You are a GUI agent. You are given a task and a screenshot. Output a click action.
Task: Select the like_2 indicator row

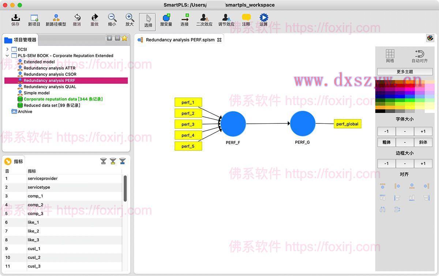[x=63, y=231]
